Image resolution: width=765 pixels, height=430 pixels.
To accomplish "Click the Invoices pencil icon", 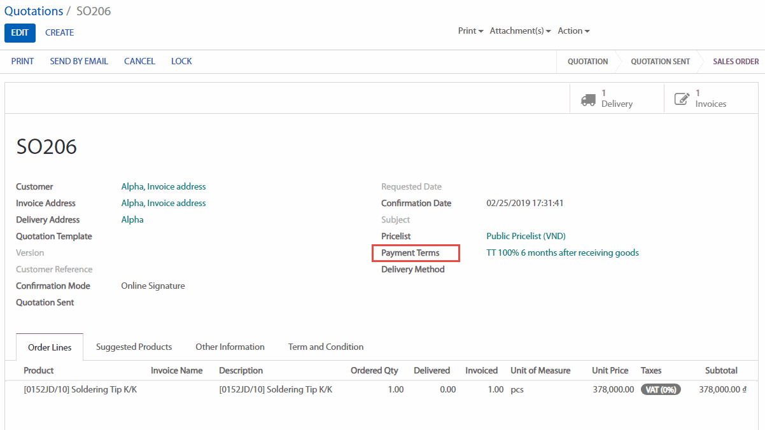I will [682, 99].
